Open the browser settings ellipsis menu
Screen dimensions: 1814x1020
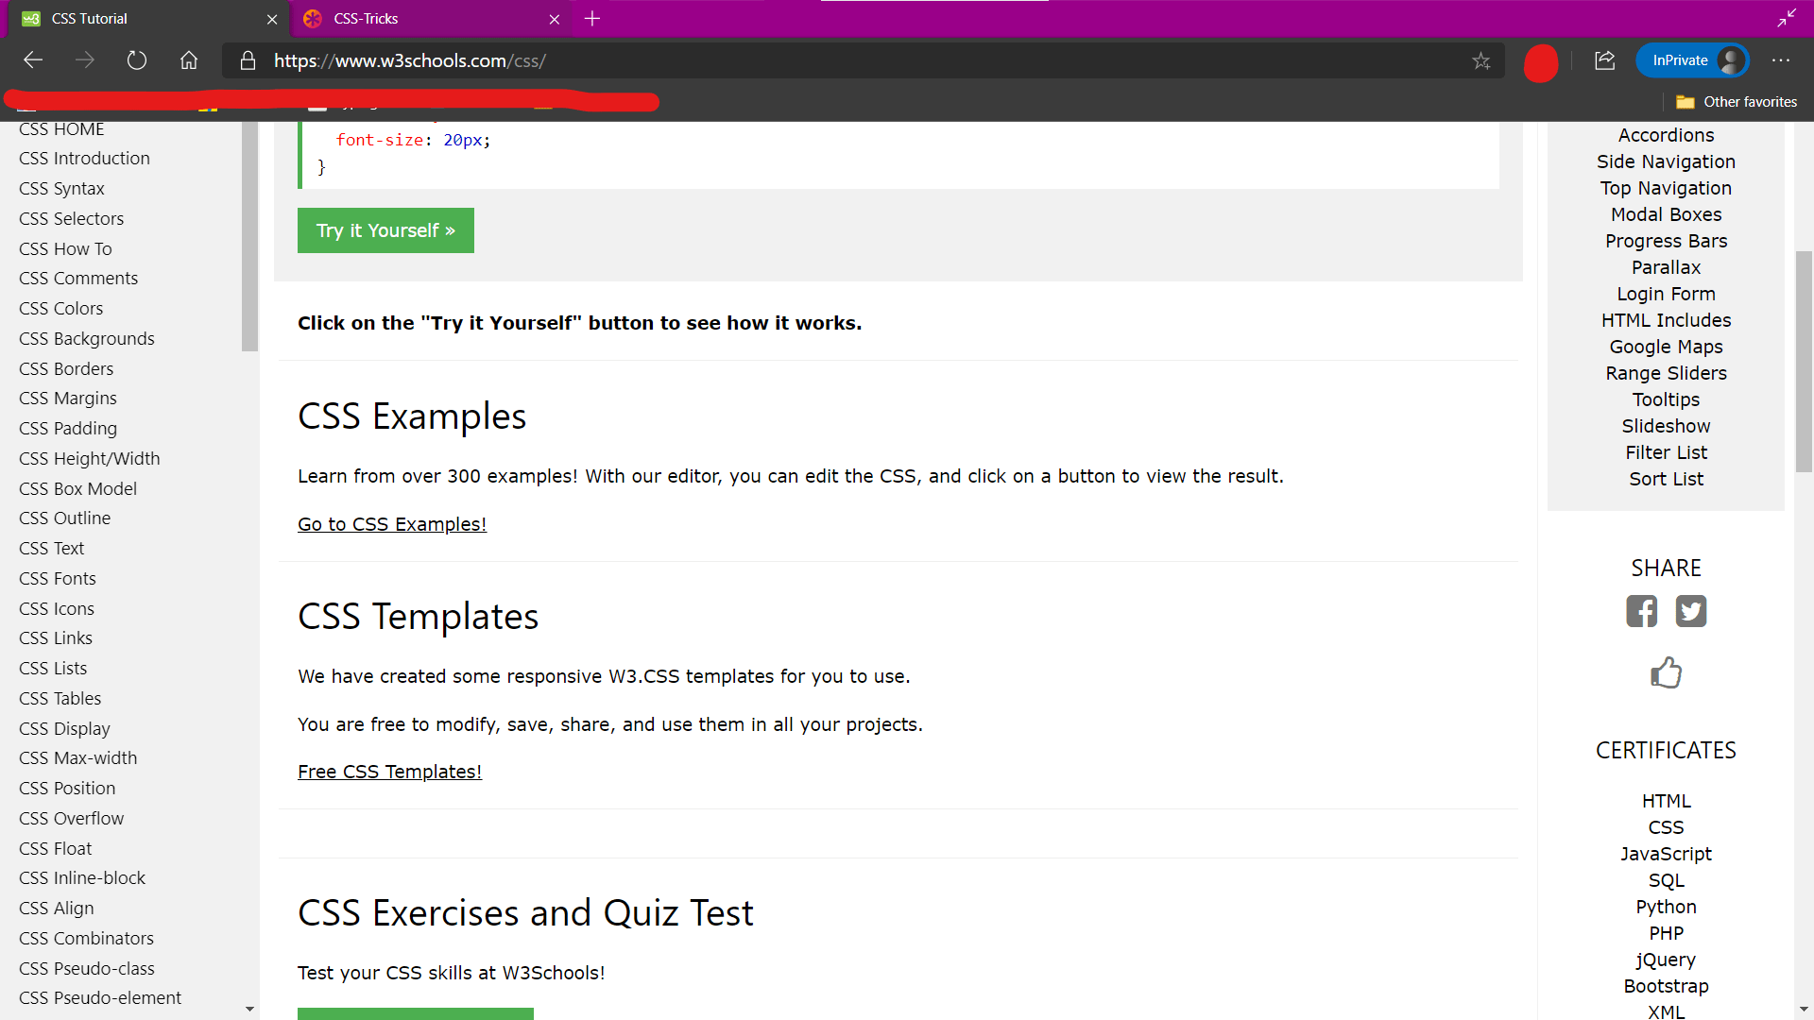1781,60
